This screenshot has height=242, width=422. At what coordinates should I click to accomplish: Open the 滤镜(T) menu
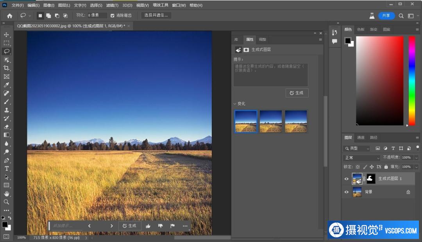click(112, 5)
